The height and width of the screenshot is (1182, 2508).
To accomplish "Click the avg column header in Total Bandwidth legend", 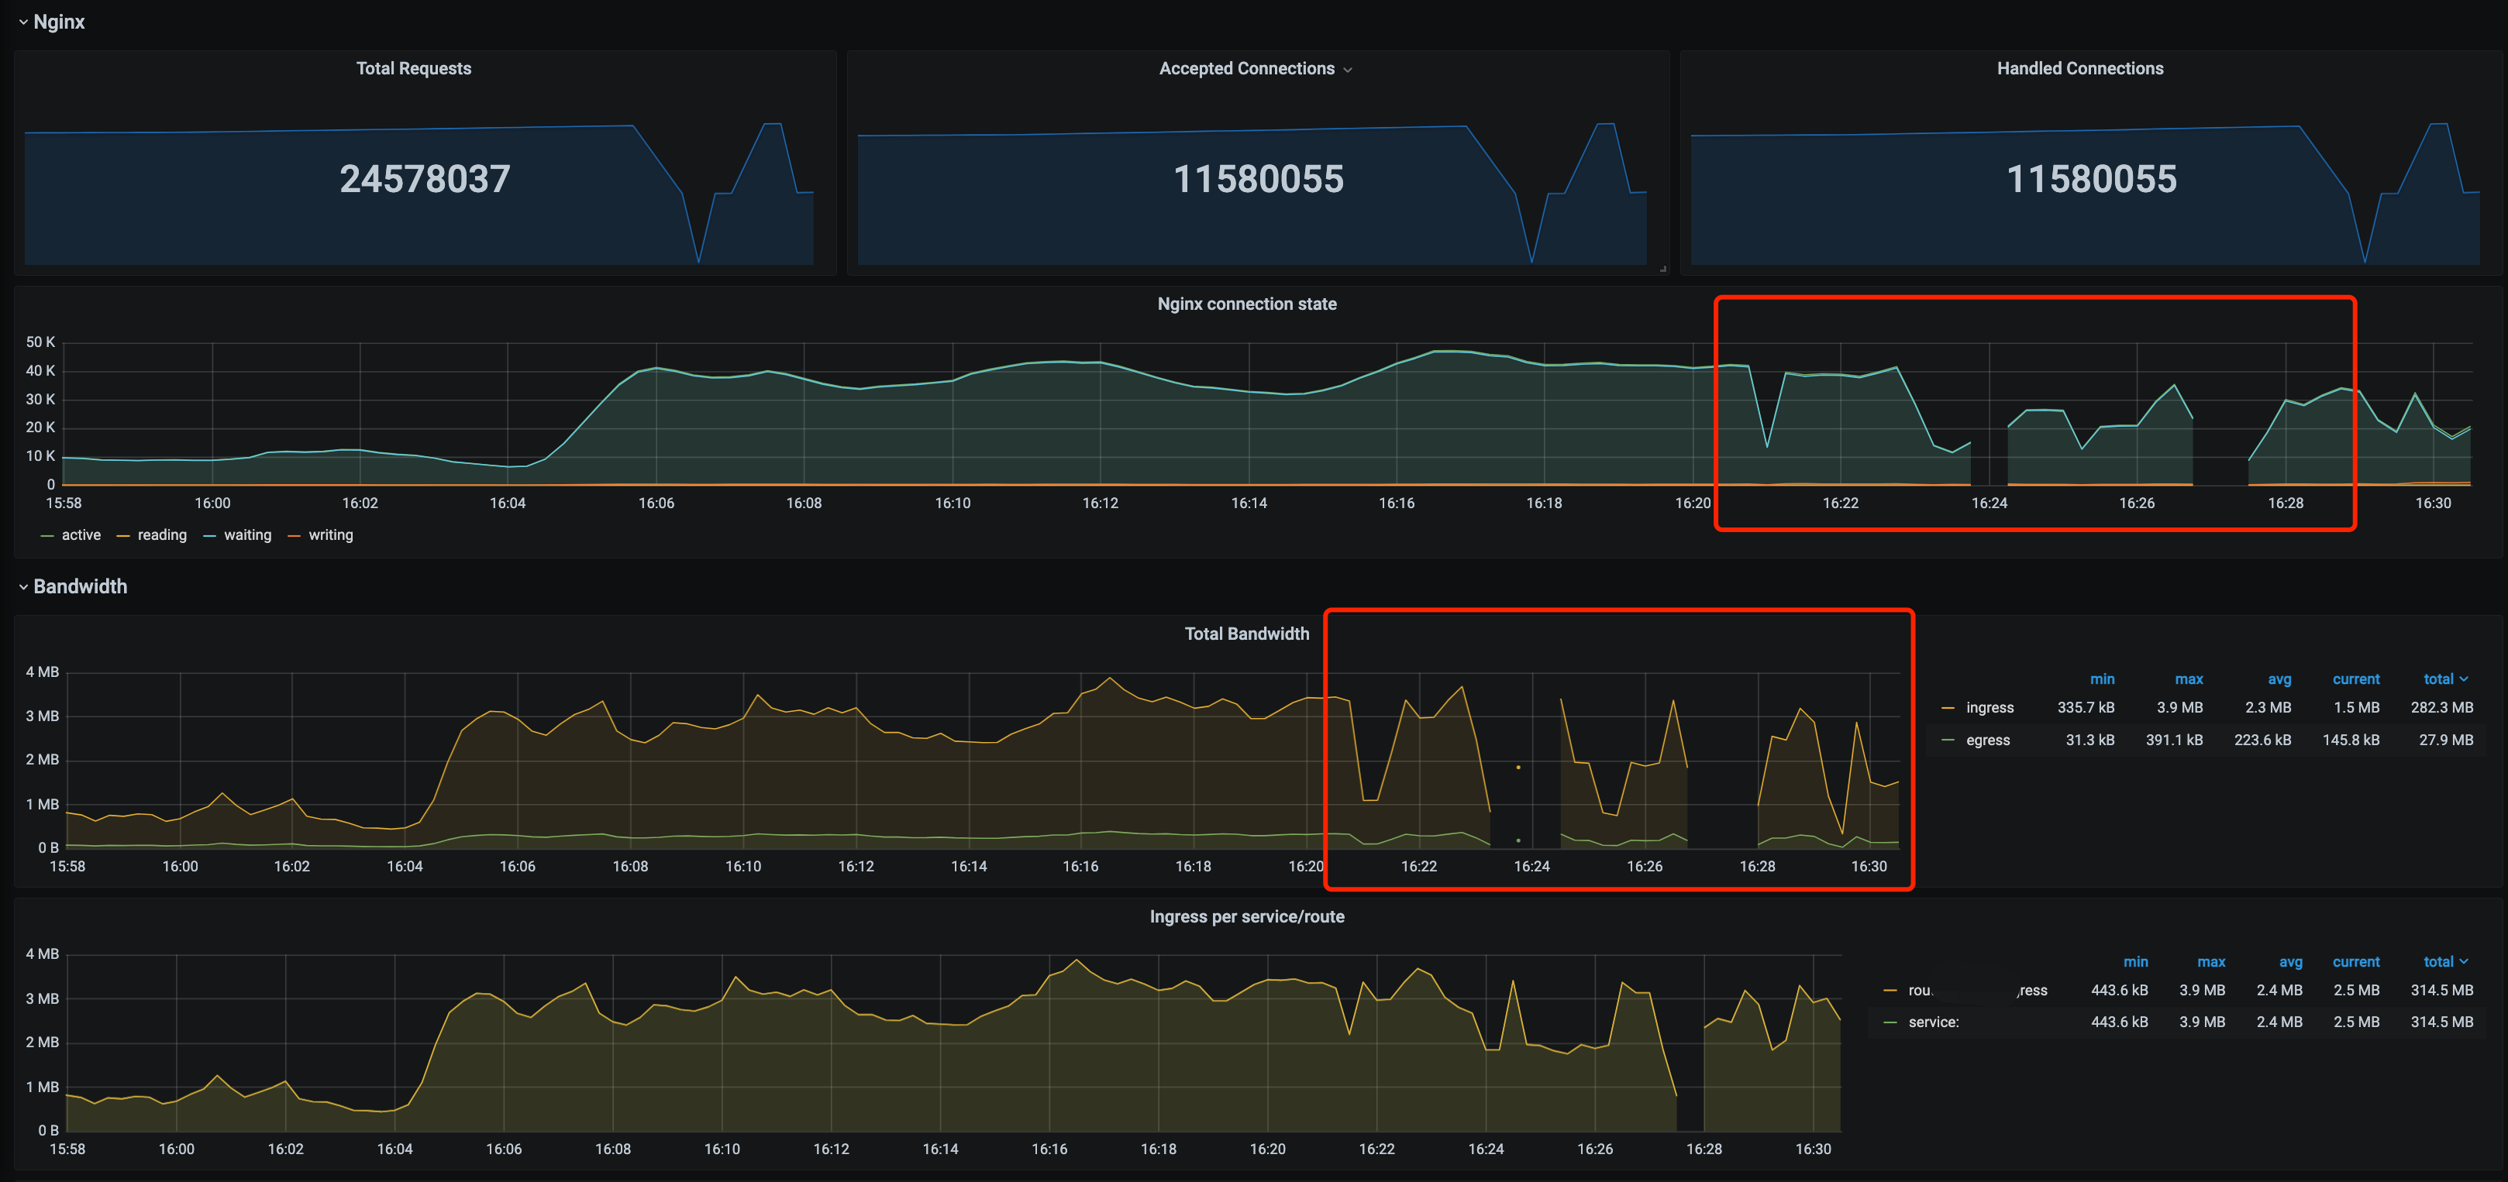I will (x=2279, y=678).
